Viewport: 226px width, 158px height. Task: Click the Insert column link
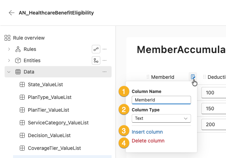pyautogui.click(x=147, y=132)
